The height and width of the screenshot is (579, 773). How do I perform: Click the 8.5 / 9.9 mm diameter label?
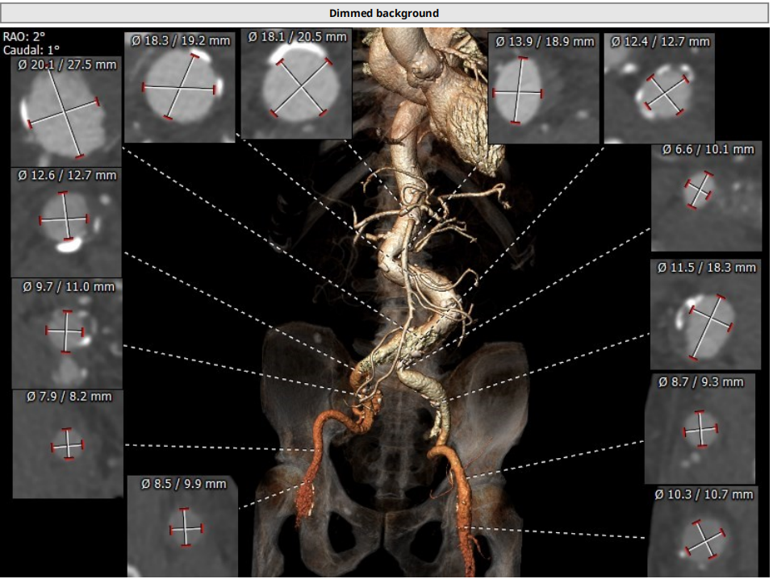tap(183, 484)
